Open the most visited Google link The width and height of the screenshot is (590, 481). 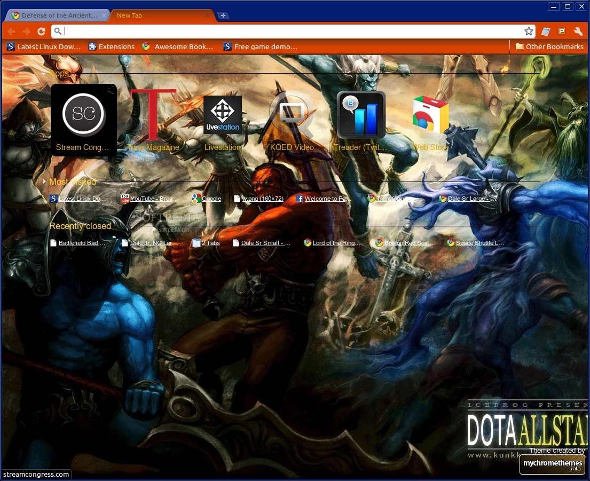click(x=207, y=199)
